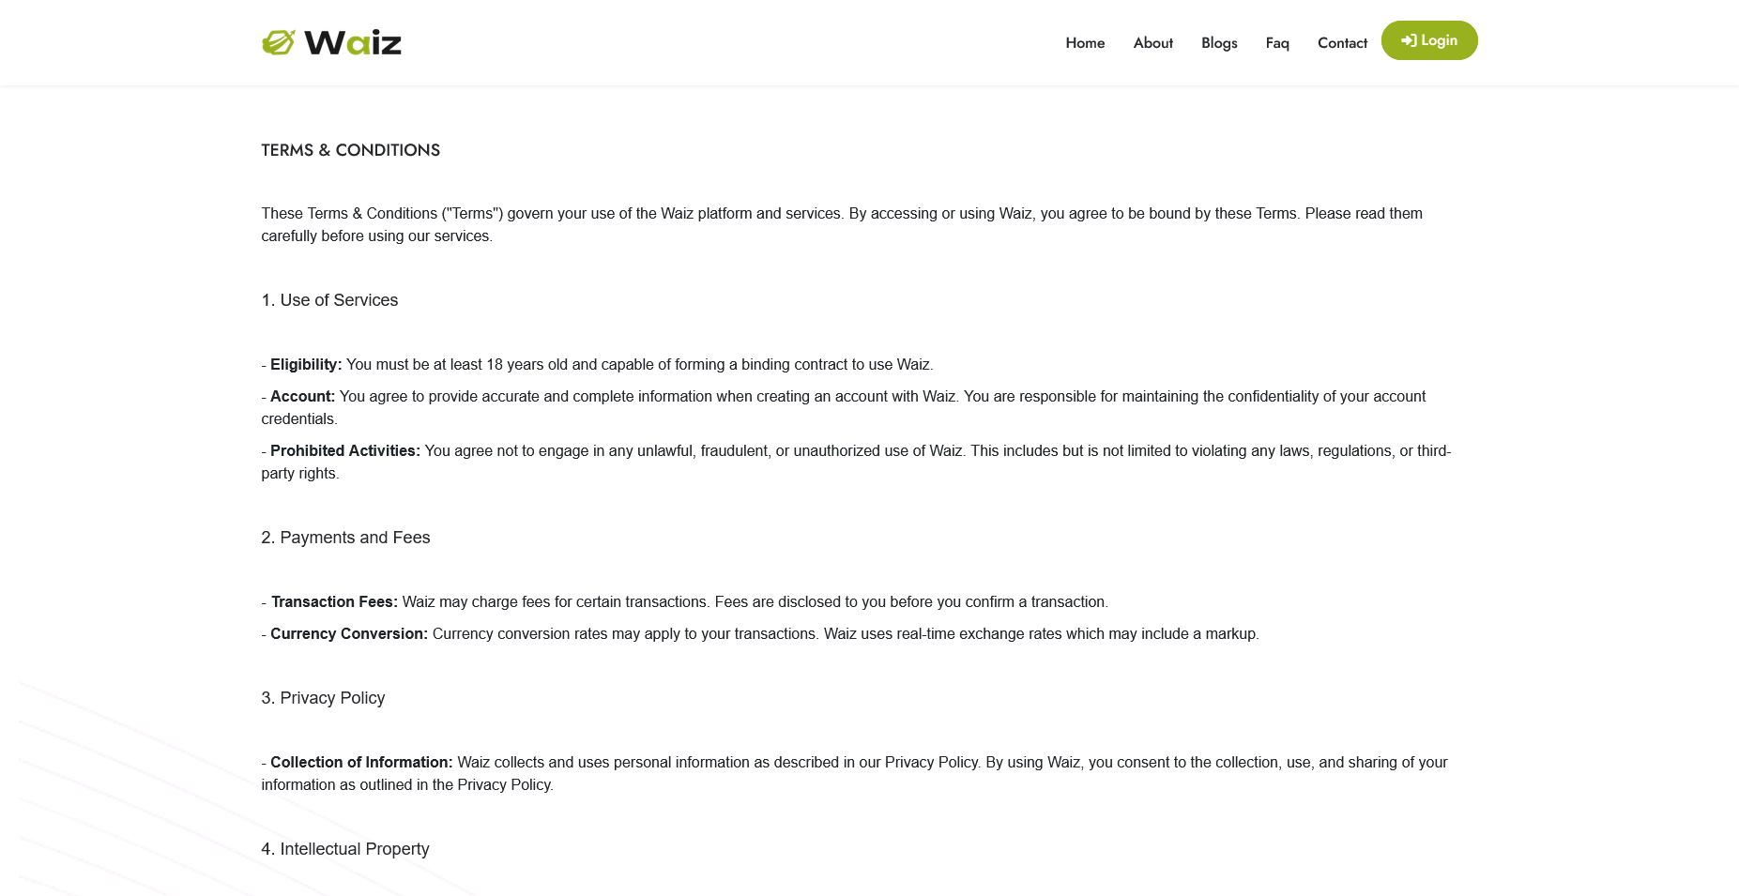Click the arrow icon inside Login button

[1409, 40]
